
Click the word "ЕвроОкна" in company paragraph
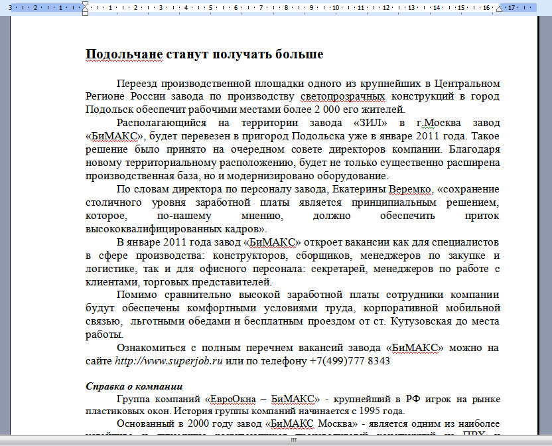click(233, 399)
